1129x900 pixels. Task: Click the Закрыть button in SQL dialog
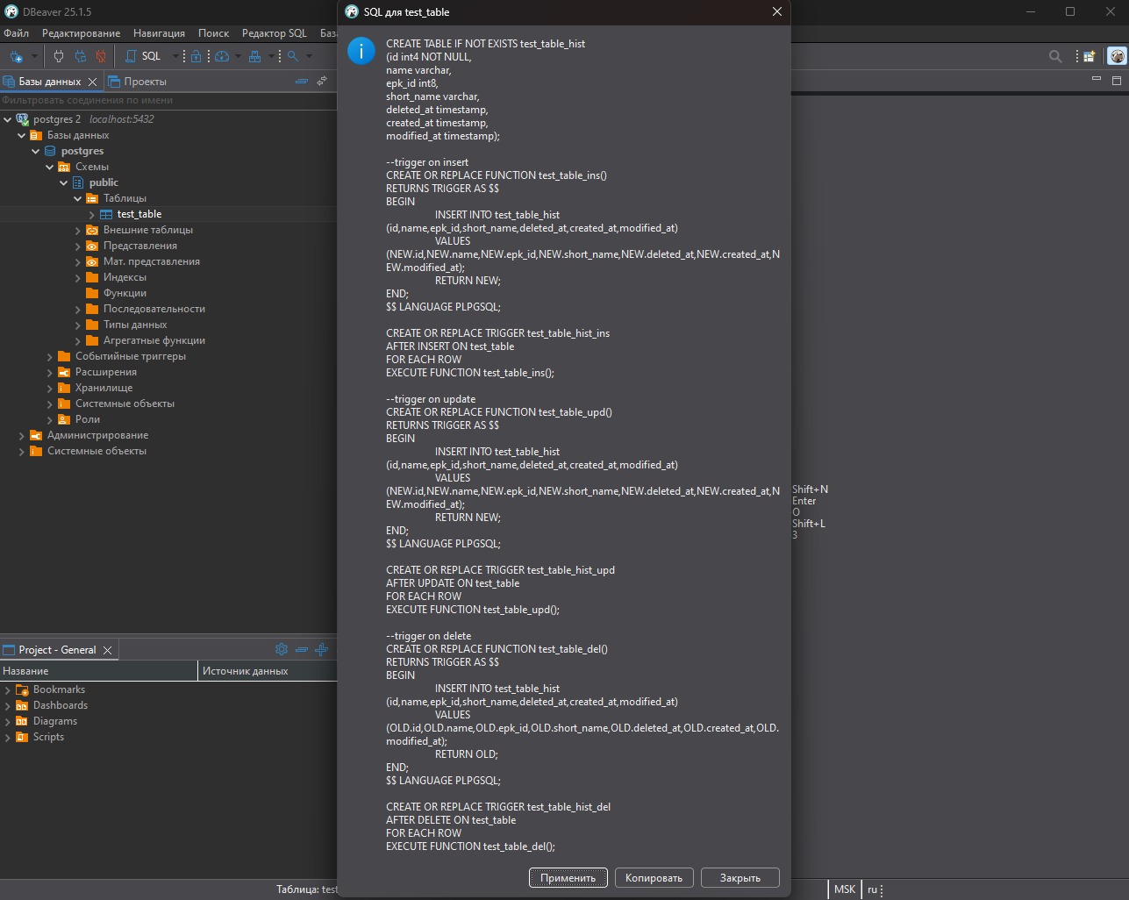tap(740, 878)
